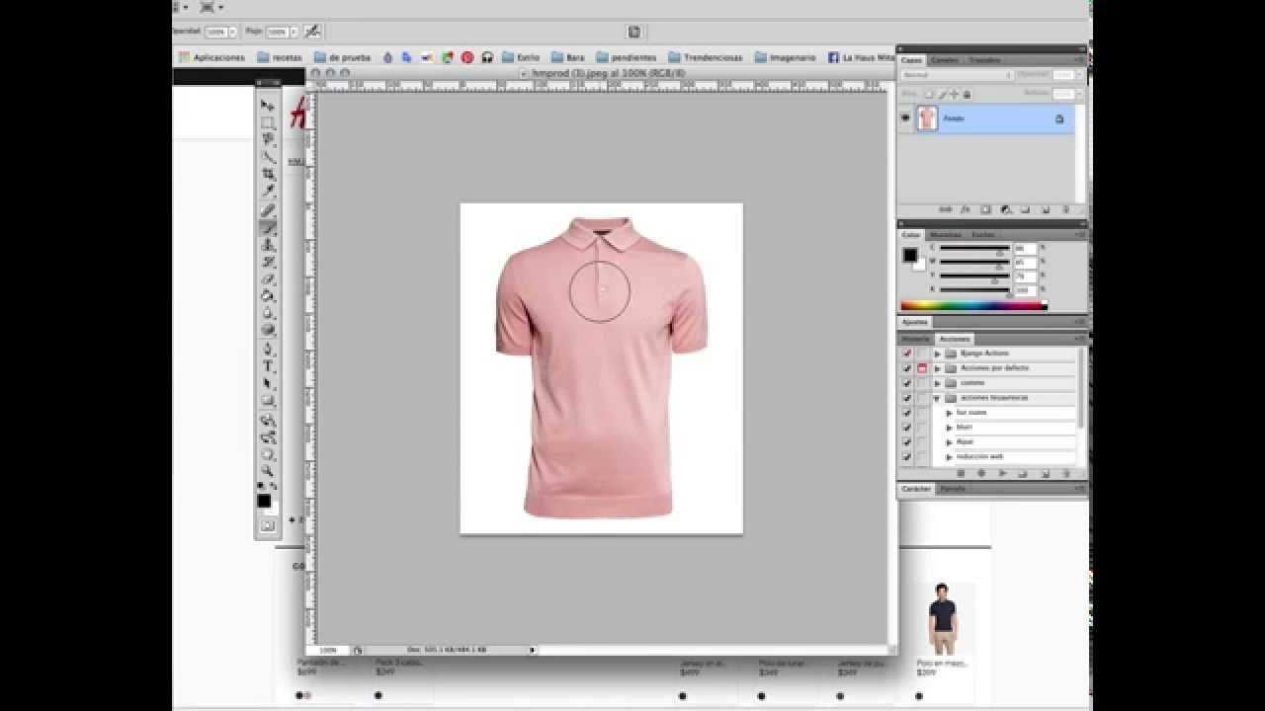
Task: Select the Gradient tool
Action: 268,295
